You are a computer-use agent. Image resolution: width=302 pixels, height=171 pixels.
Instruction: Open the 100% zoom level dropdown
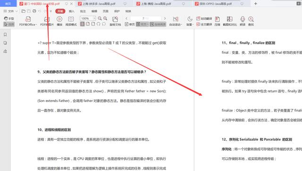click(x=94, y=18)
